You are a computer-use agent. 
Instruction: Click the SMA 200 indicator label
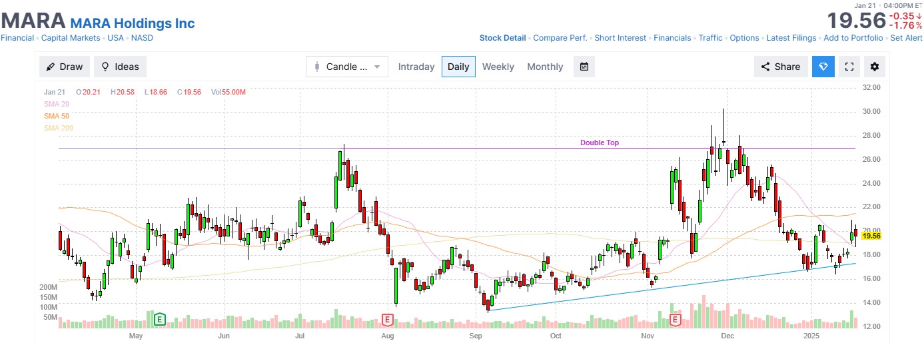tap(59, 128)
